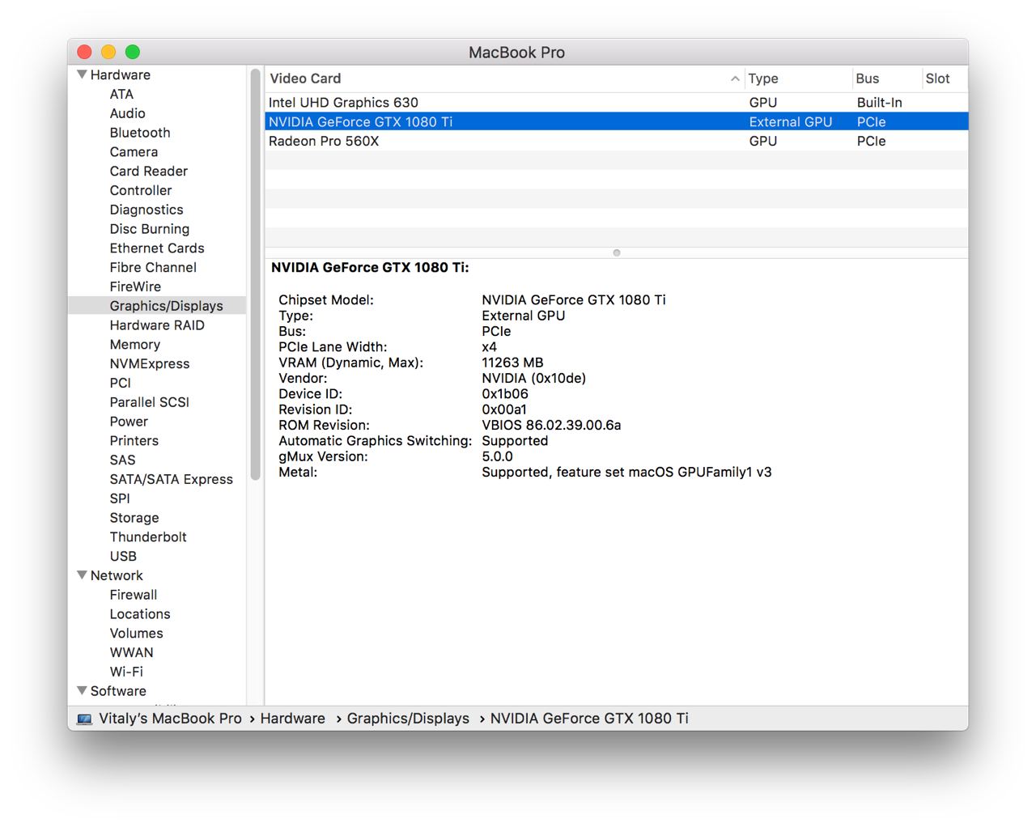The image size is (1036, 827).
Task: Select Parallel SCSI in the sidebar
Action: (149, 402)
